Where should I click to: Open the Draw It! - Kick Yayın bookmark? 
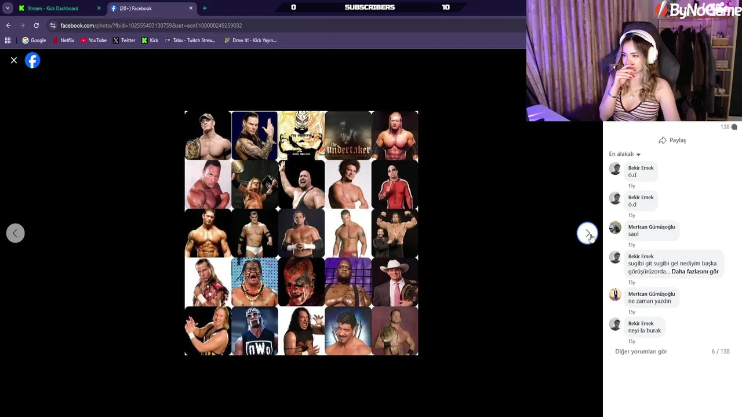pos(250,41)
